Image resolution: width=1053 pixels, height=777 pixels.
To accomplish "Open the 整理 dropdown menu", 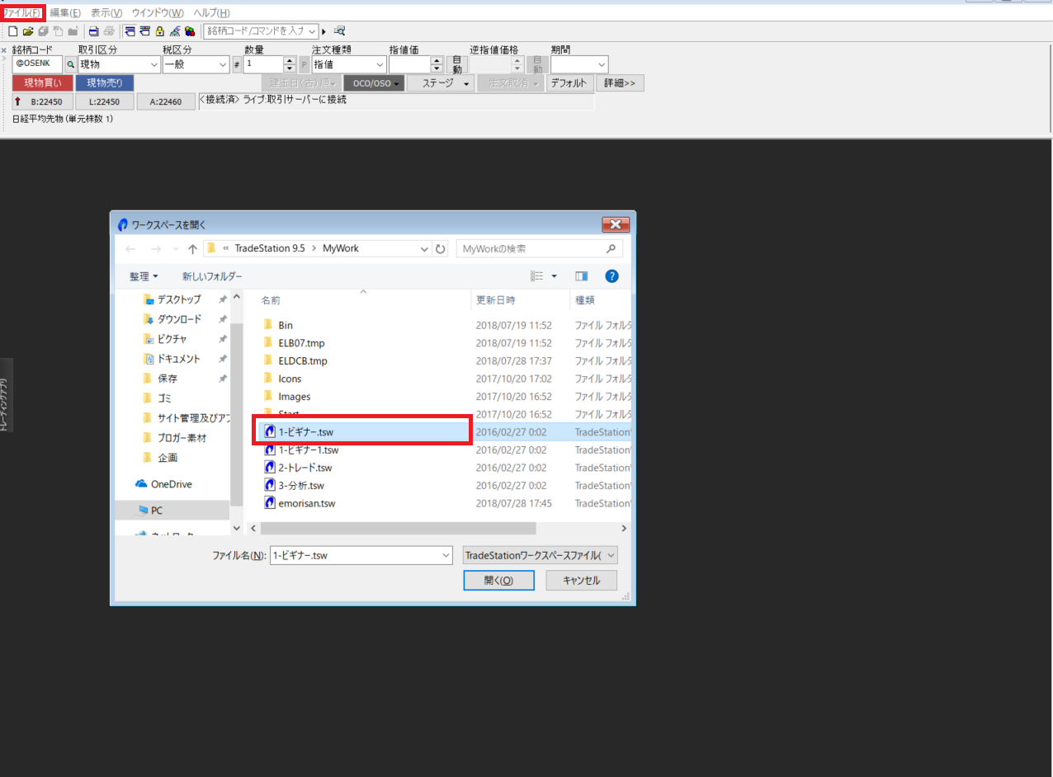I will pyautogui.click(x=144, y=276).
